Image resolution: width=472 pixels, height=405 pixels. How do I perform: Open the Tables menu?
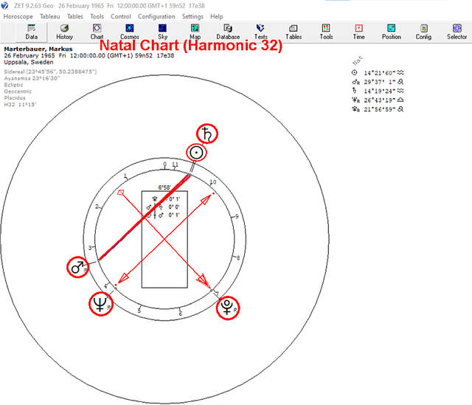[75, 16]
